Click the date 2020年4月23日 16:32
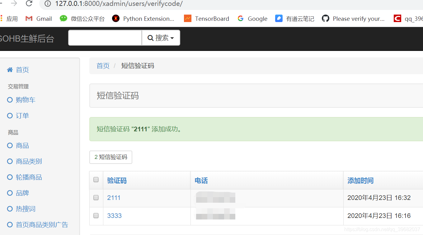 (x=379, y=198)
